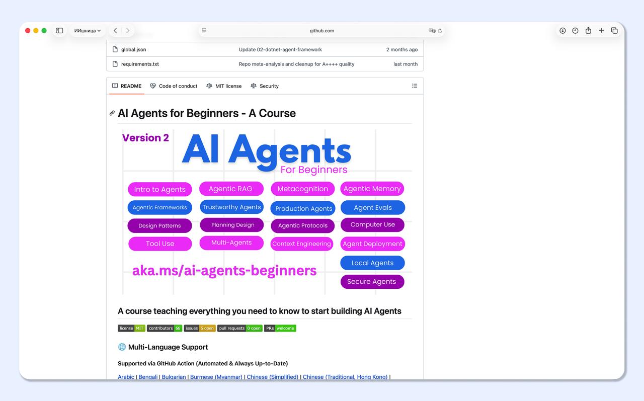644x401 pixels.
Task: Click the contributors 66 badge
Action: click(x=165, y=328)
